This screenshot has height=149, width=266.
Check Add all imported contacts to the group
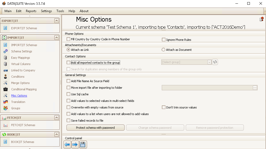(x=68, y=62)
